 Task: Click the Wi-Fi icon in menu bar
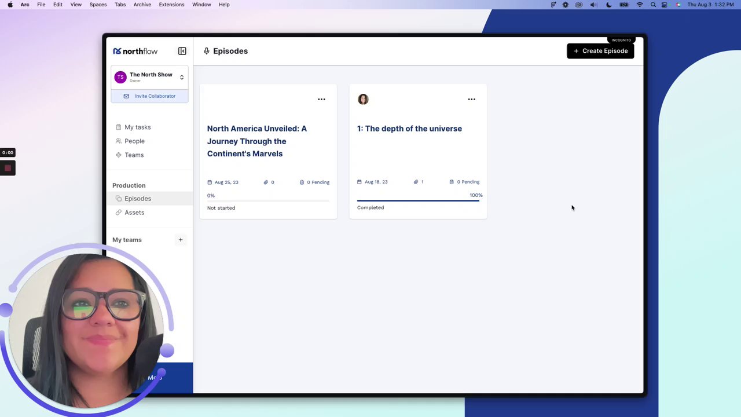[640, 5]
